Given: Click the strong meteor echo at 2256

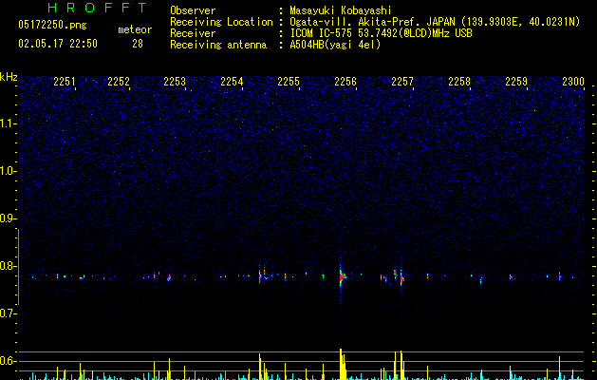Looking at the screenshot, I should tap(342, 277).
